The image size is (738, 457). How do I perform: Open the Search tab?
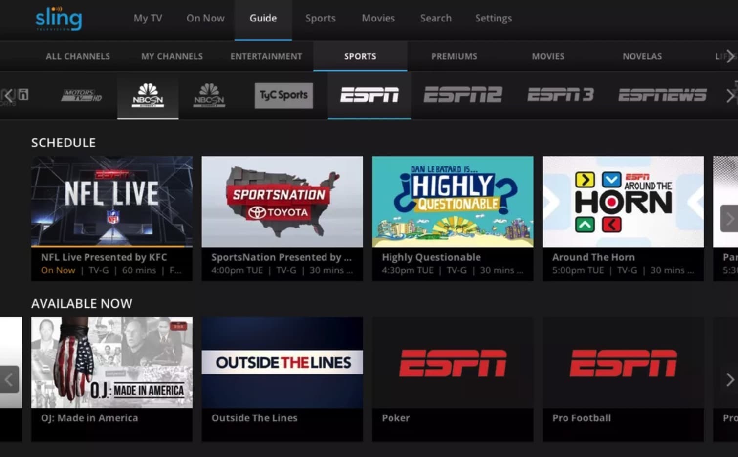436,18
